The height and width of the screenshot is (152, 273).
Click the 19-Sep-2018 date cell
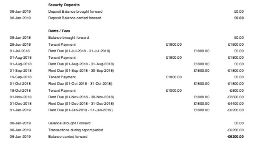coord(20,77)
